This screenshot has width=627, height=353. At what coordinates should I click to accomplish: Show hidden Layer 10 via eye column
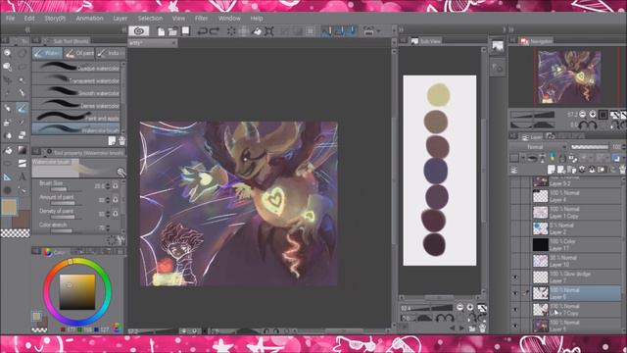coord(515,261)
